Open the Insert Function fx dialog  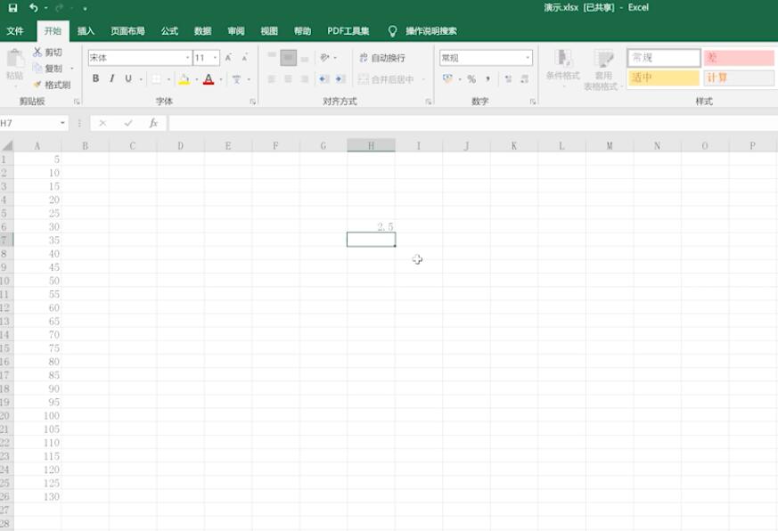[153, 123]
